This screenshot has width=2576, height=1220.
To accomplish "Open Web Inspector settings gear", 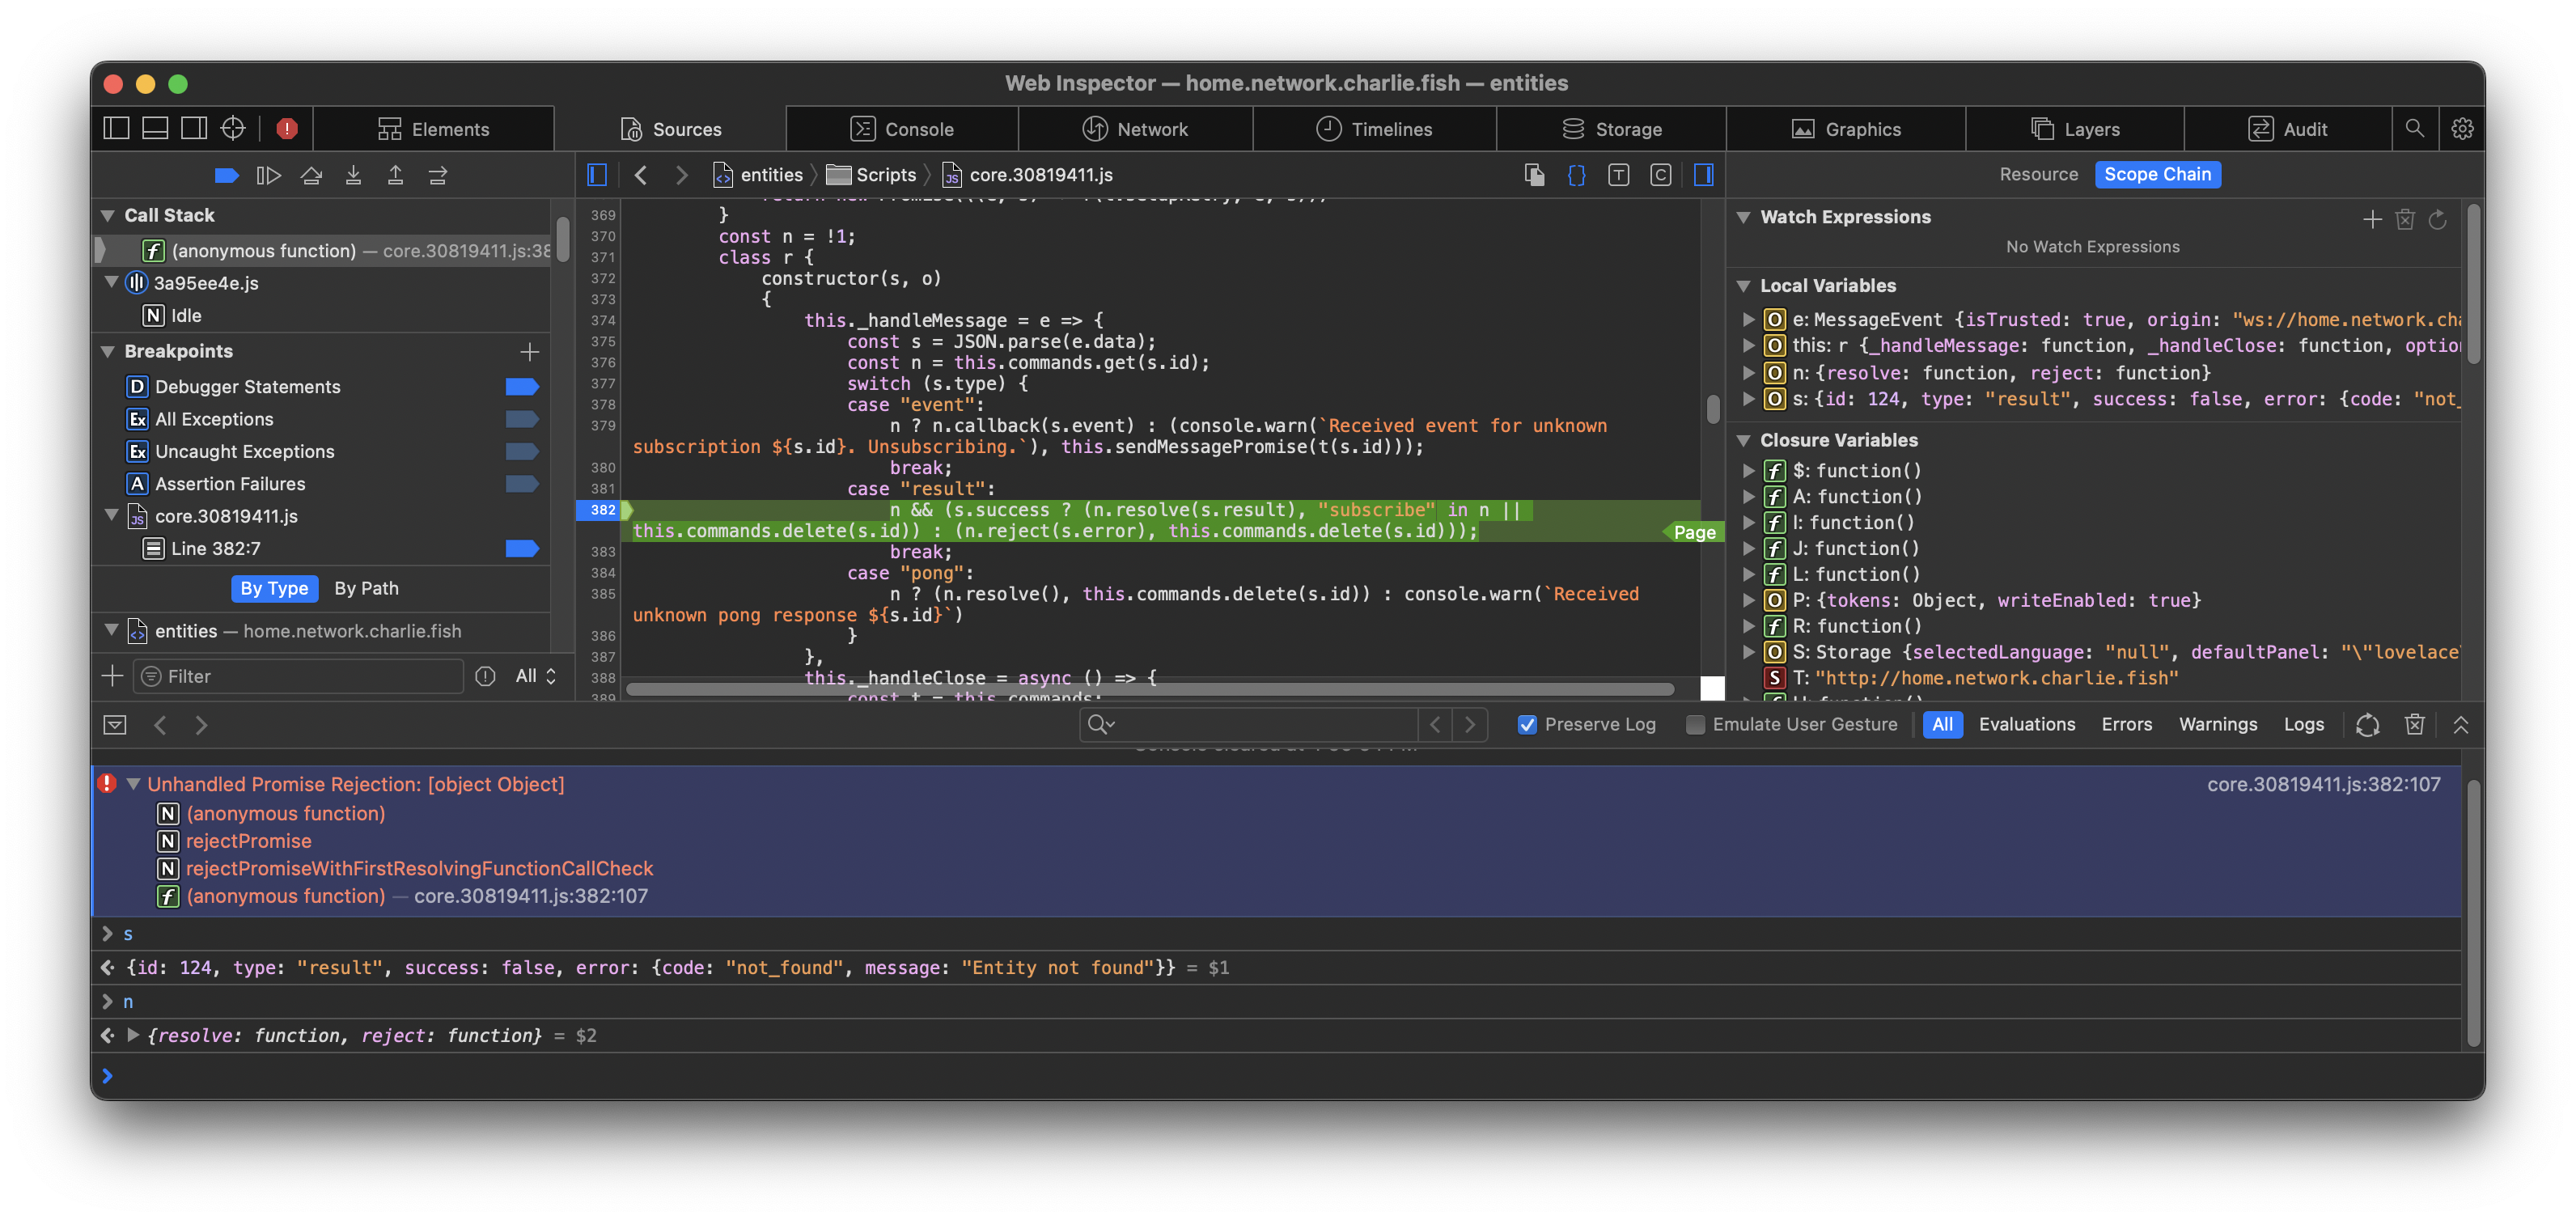I will [2462, 128].
